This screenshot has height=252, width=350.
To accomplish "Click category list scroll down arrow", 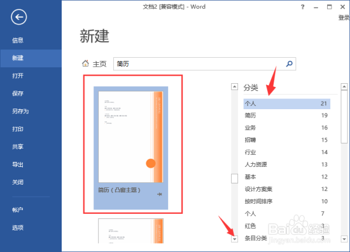I will coord(344,239).
